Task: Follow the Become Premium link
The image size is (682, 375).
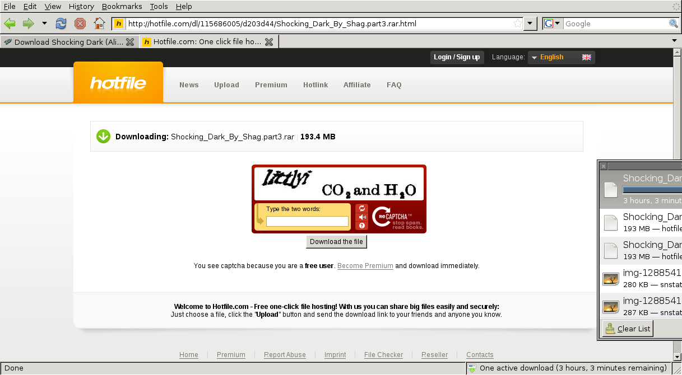Action: pos(365,266)
